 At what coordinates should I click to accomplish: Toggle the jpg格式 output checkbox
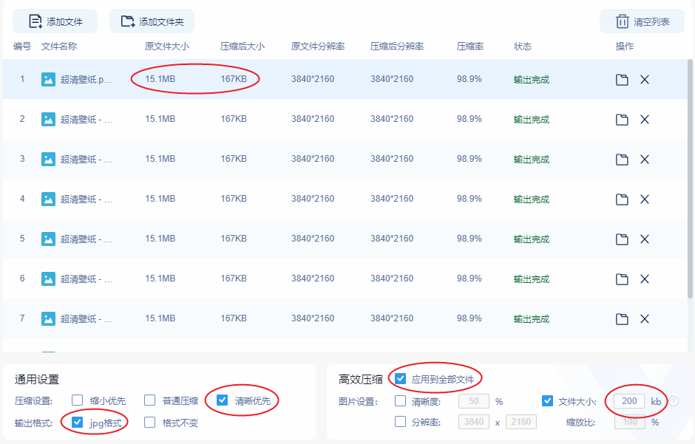[x=77, y=422]
